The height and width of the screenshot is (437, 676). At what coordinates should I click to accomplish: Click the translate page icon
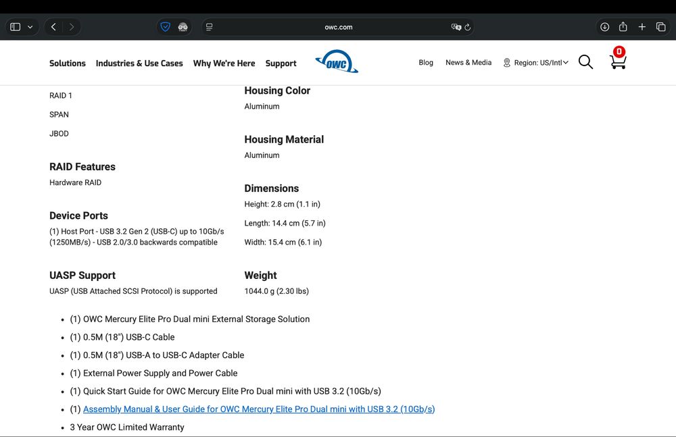click(x=456, y=27)
